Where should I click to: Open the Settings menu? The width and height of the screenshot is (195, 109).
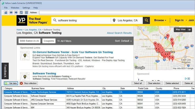(x=26, y=8)
